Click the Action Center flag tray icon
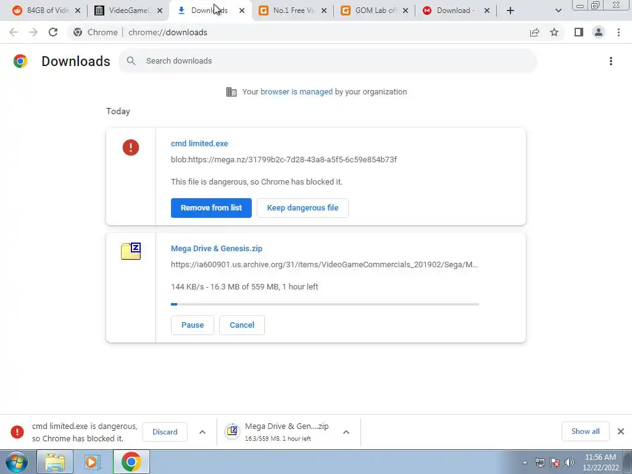Screen dimensions: 632x474 (555, 462)
